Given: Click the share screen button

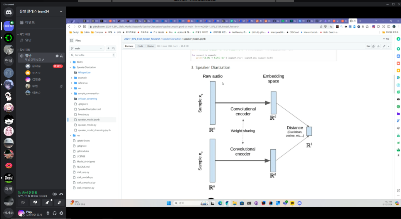Looking at the screenshot, I should (35, 202).
